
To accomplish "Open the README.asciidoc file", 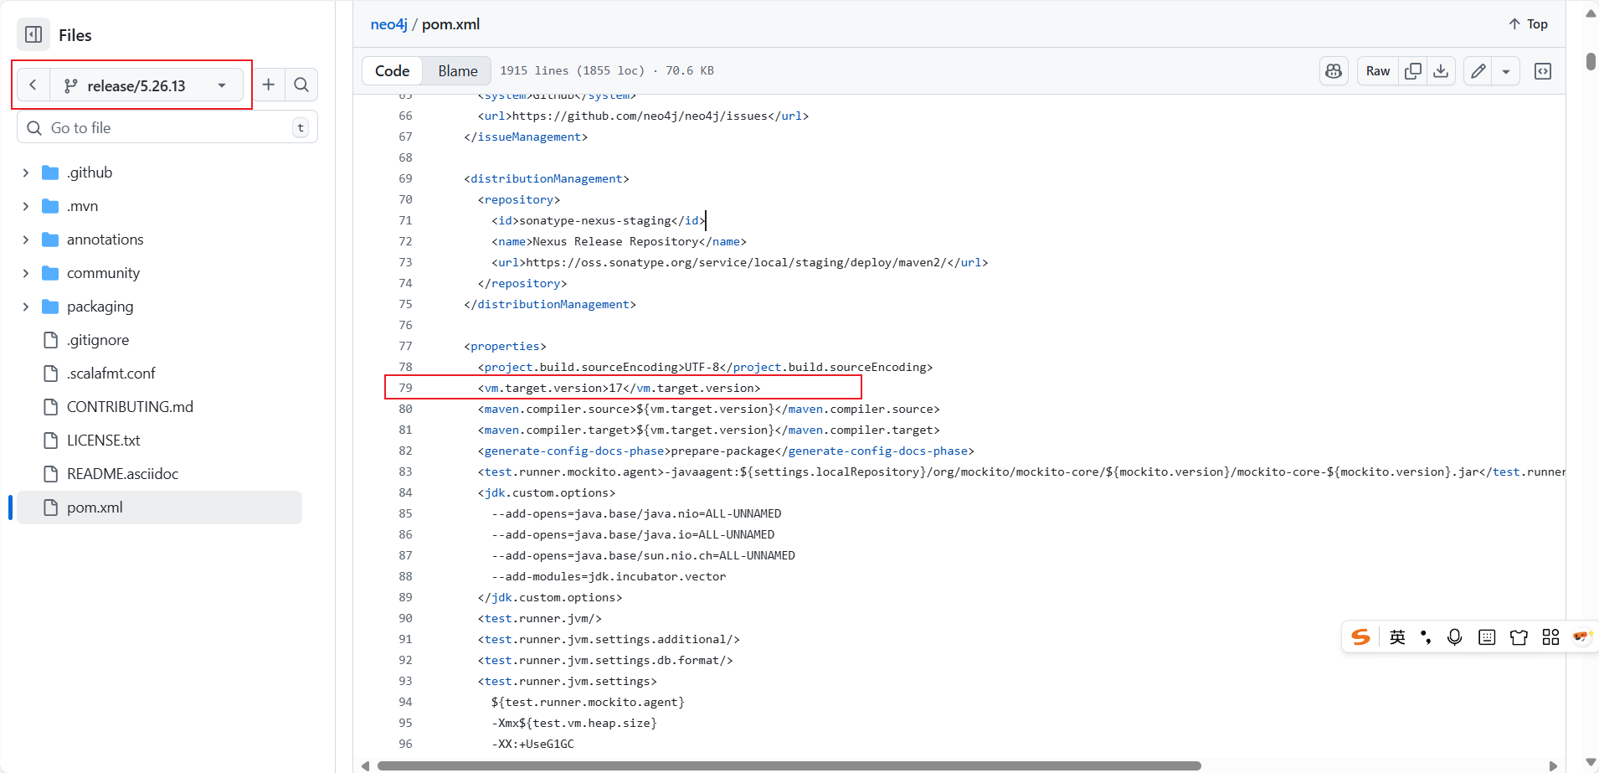I will click(x=122, y=474).
